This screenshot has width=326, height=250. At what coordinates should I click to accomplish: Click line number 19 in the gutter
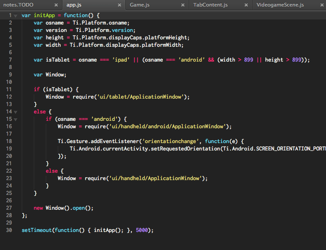click(9, 149)
